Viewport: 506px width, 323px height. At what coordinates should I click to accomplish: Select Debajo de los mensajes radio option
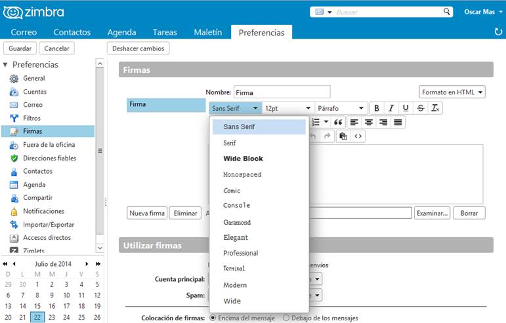click(x=286, y=318)
